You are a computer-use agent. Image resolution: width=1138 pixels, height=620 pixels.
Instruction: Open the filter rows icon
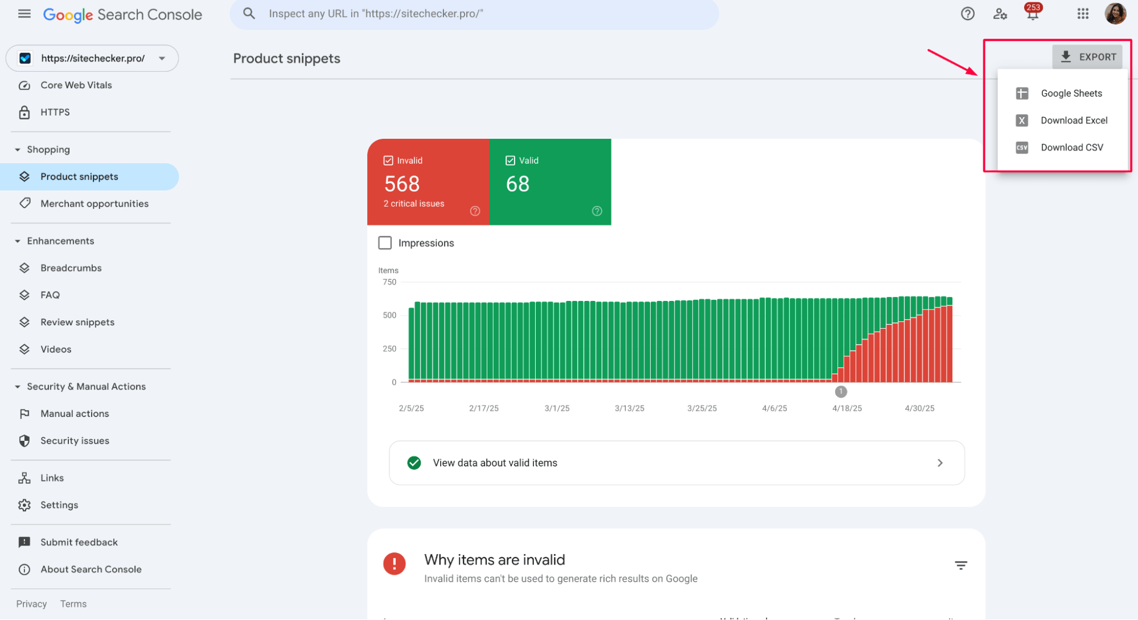(x=960, y=565)
